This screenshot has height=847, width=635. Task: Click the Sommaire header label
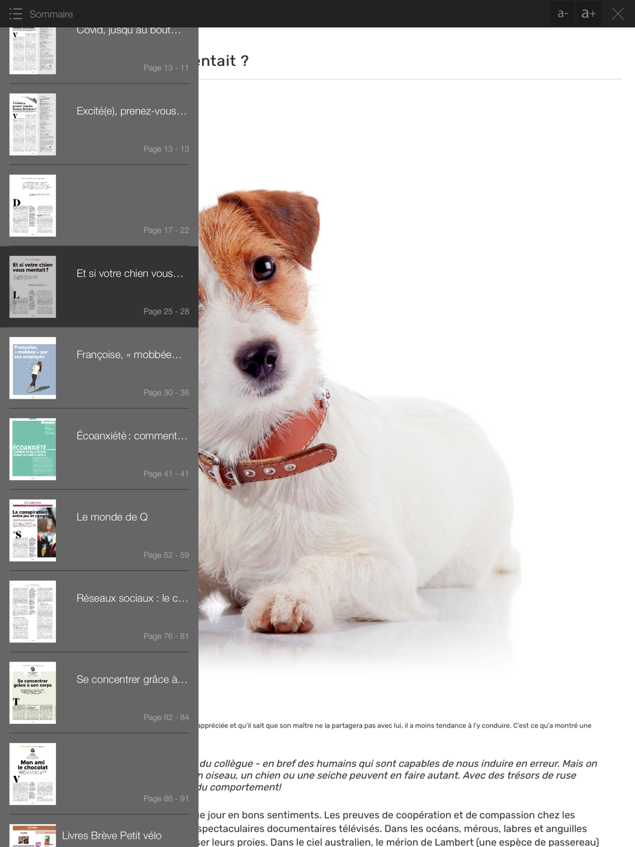pos(51,14)
